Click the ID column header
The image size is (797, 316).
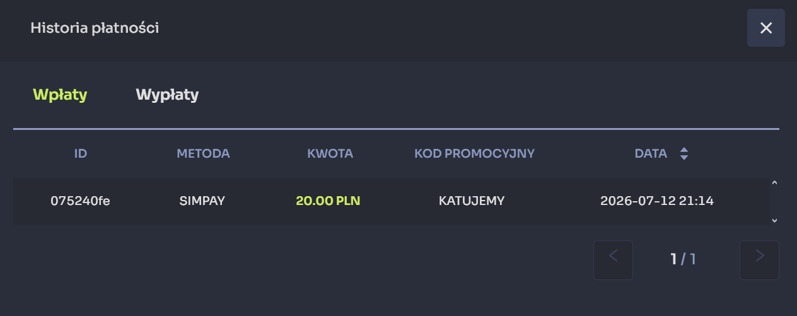(x=80, y=153)
